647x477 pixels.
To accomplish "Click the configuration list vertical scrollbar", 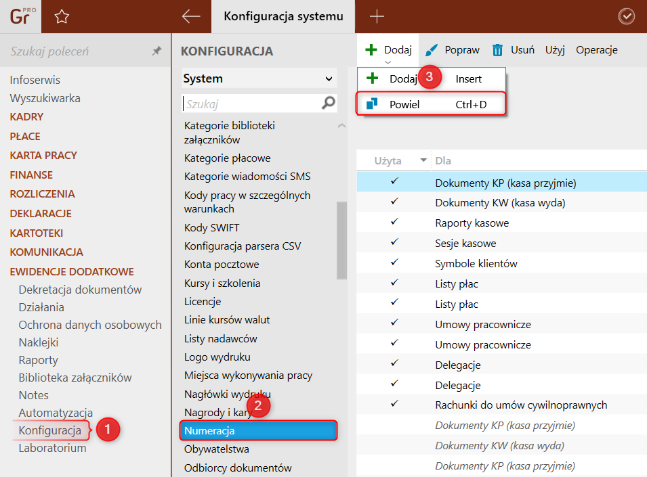I will [x=341, y=240].
